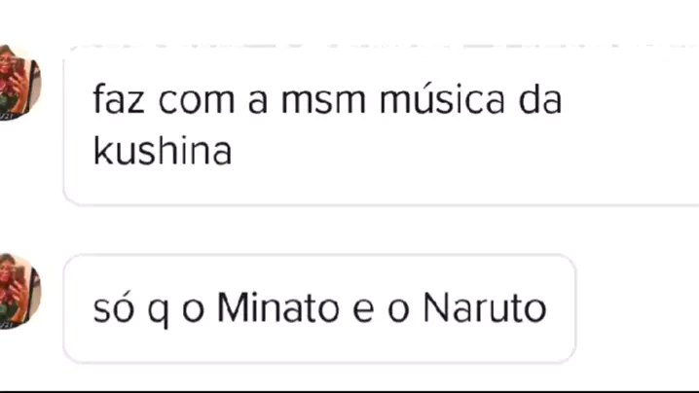699x393 pixels.
Task: Click blank area to the right of "kushina"
Action: (446, 151)
